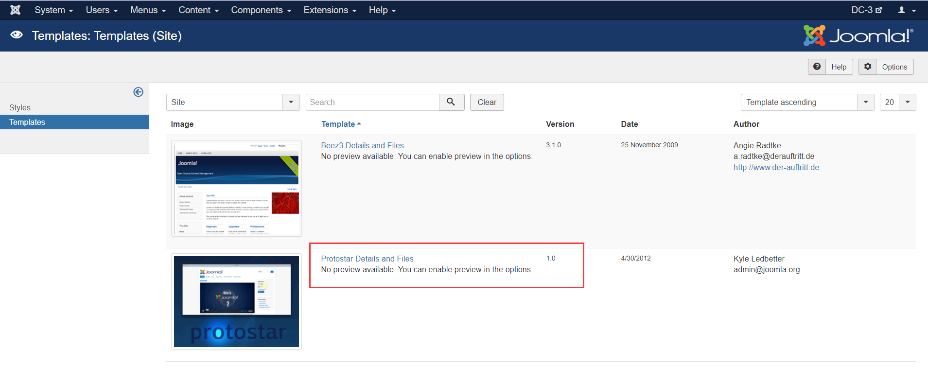Click the Joomla! brand logo in header
Screen dimensions: 928x383
[x=858, y=35]
